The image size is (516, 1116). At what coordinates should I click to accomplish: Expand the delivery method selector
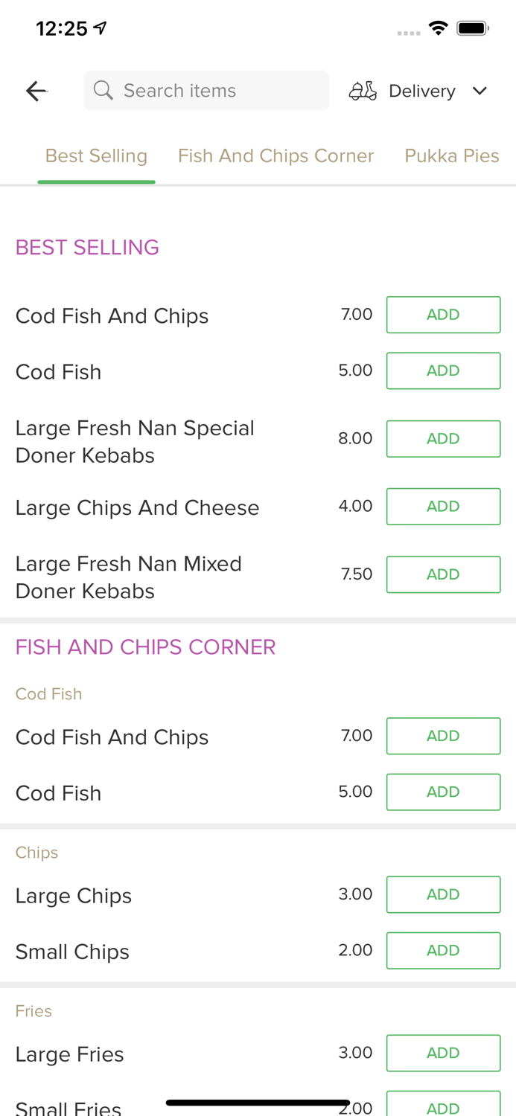coord(421,90)
